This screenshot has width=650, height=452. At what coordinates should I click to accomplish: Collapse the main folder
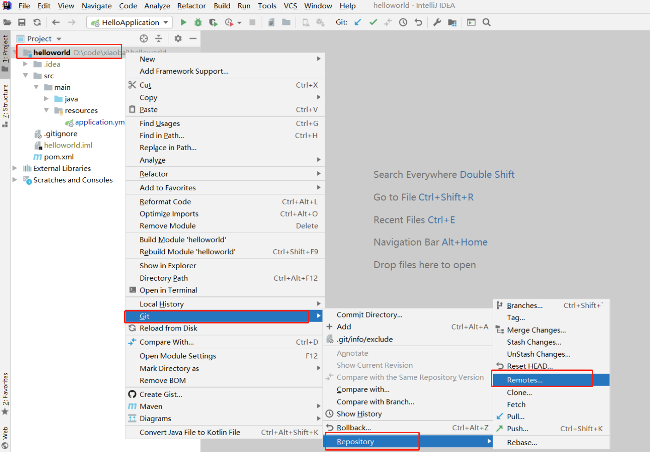pyautogui.click(x=36, y=87)
